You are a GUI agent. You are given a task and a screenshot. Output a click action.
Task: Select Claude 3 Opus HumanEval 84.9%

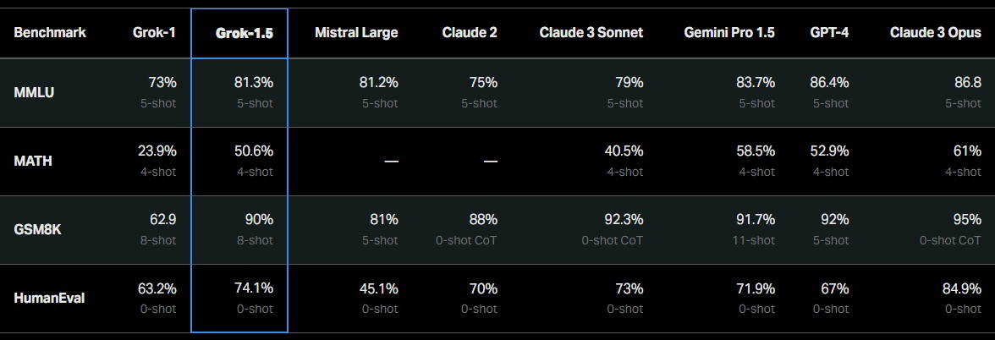tap(961, 288)
